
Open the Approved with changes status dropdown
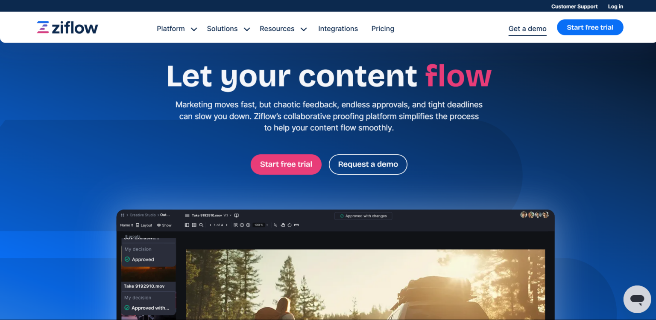(x=363, y=216)
